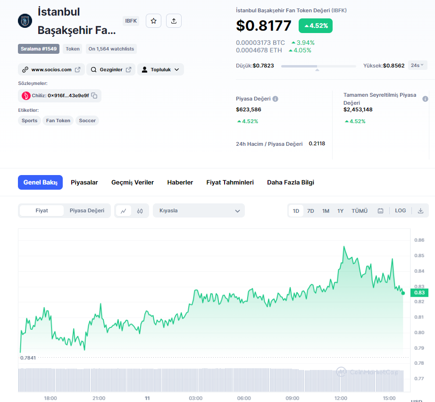Image resolution: width=435 pixels, height=402 pixels.
Task: Click the info icon beside Piyasa Değeri
Action: click(276, 99)
